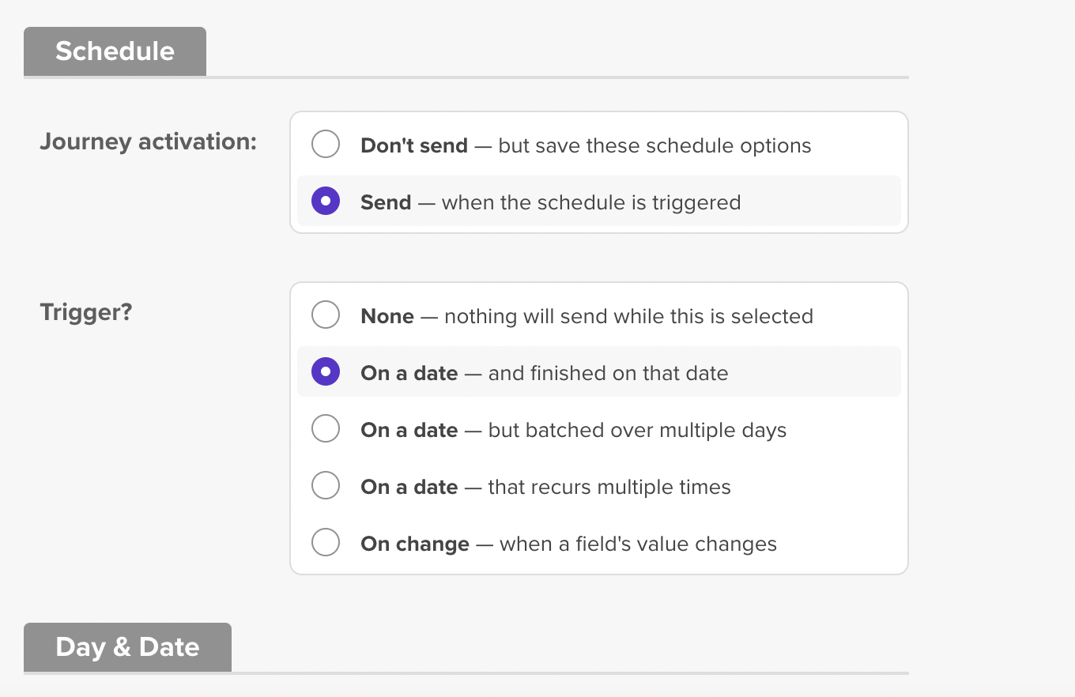Click text "nothing will send while this is selected"
1075x697 pixels.
coord(628,317)
